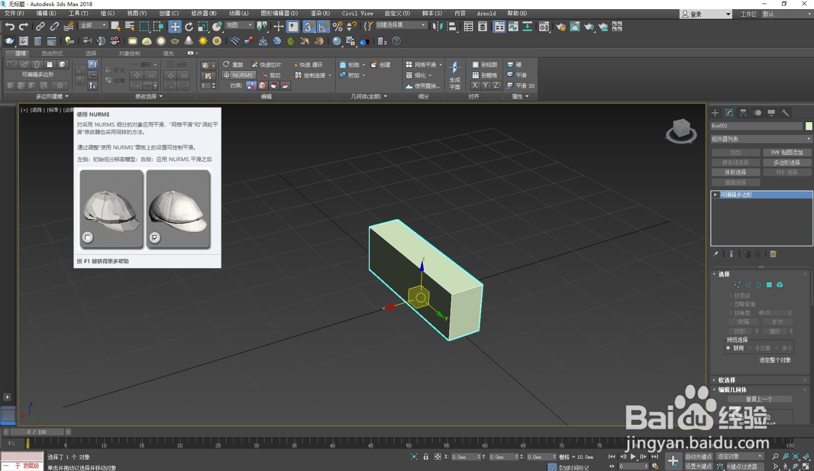
Task: Open reference coordinate 视图 dropdown
Action: tap(239, 25)
